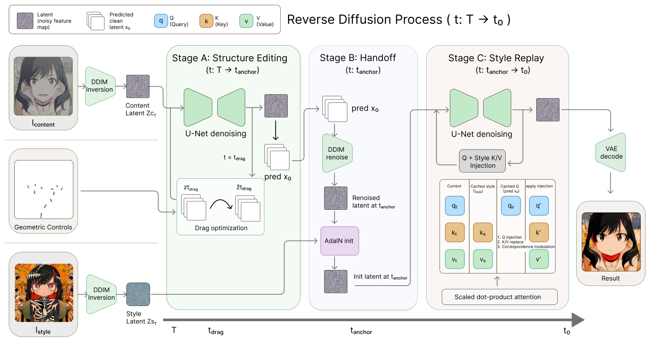Click the t₀ timeline marker
The image size is (650, 342).
tap(567, 331)
